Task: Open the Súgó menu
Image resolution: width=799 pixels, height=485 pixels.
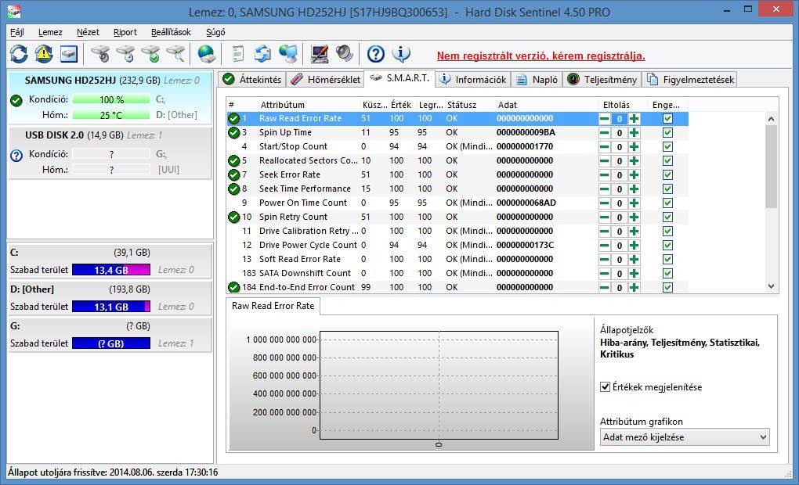Action: click(x=215, y=32)
